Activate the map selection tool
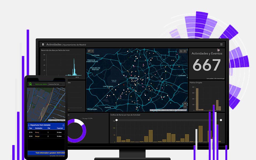 pos(89,51)
